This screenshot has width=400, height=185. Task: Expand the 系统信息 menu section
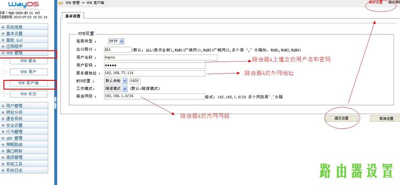pos(24,27)
